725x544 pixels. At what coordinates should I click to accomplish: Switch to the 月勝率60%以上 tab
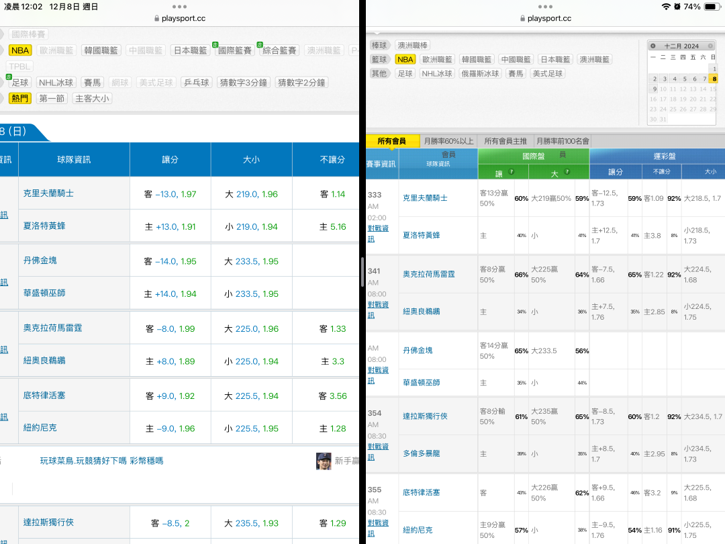point(449,141)
